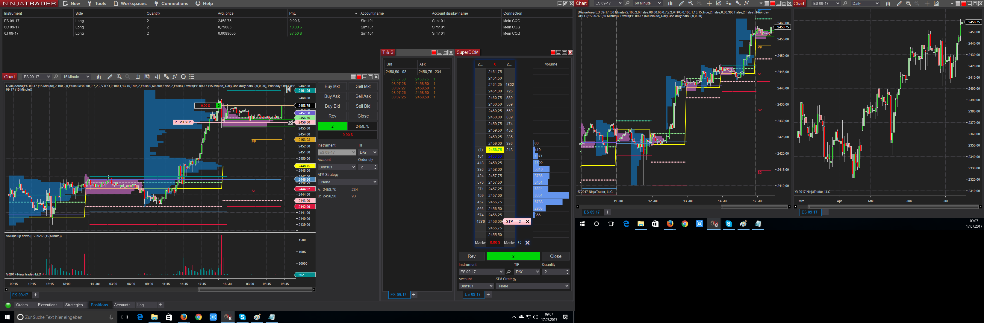Screen dimensions: 984x323
Task: Click green position box in Chart Trader
Action: 333,127
